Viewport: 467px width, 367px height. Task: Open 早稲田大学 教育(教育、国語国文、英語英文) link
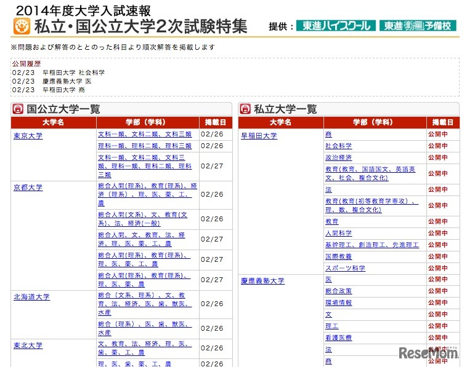click(x=370, y=173)
